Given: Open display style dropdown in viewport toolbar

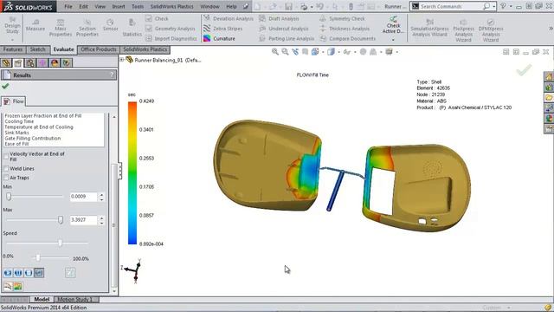Looking at the screenshot, I should point(338,52).
